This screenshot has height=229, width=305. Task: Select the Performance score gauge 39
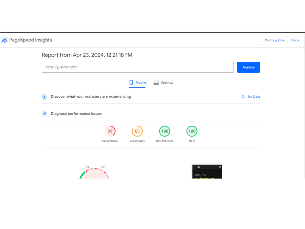click(x=110, y=131)
